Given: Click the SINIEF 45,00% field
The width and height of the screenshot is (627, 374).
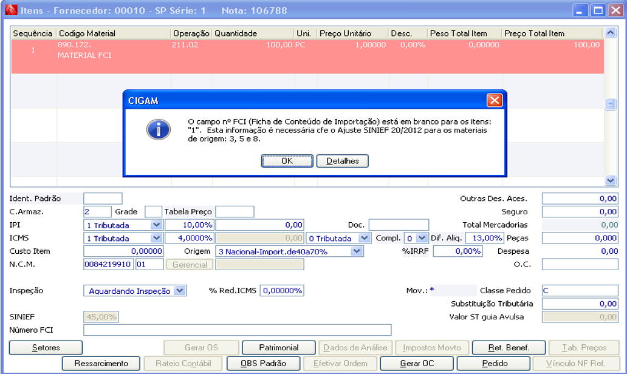Looking at the screenshot, I should (101, 317).
